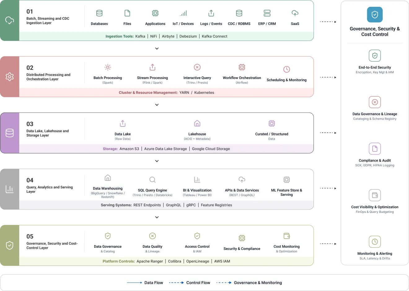Select the red gear icon of layer 02
Screen dimensions: 409x291
10,77
